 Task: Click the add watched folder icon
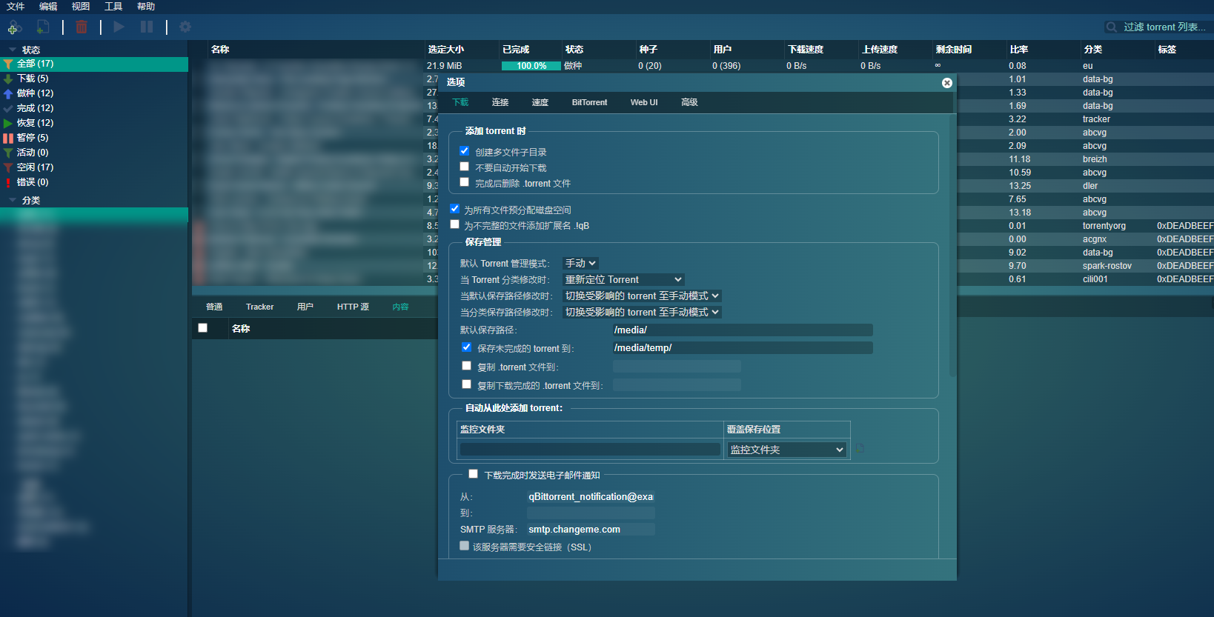click(860, 449)
